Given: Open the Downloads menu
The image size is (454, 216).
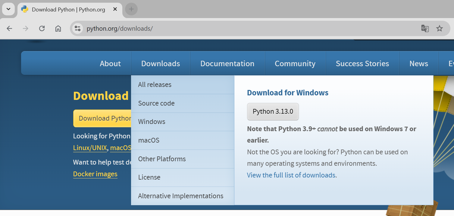Looking at the screenshot, I should coord(160,63).
